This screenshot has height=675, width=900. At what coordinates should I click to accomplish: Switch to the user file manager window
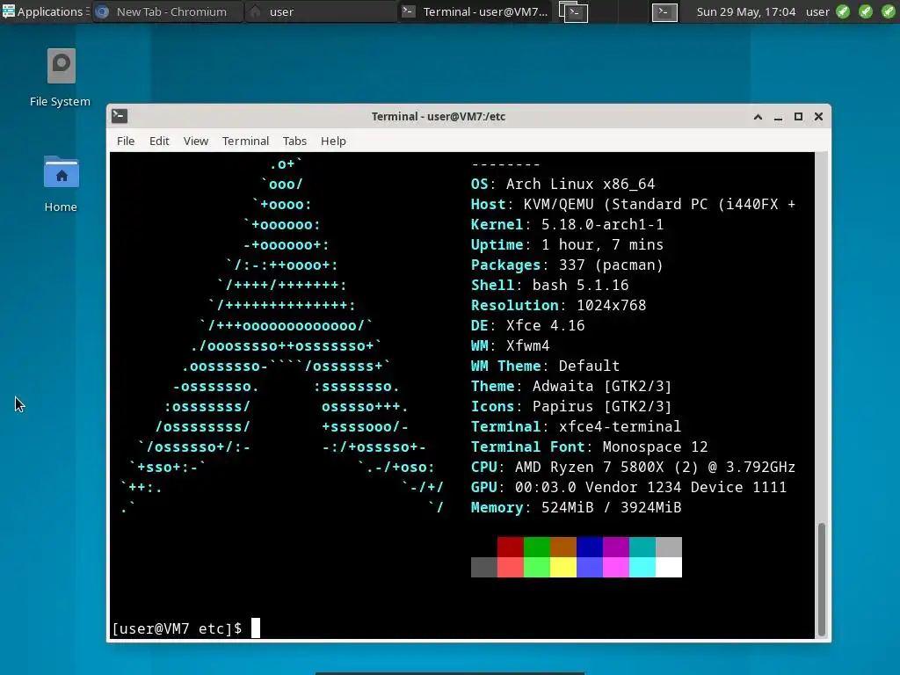click(x=320, y=11)
